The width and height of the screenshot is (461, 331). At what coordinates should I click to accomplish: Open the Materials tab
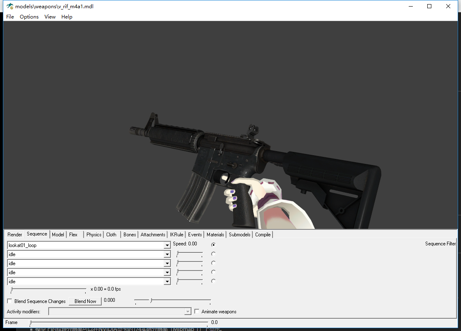(215, 235)
